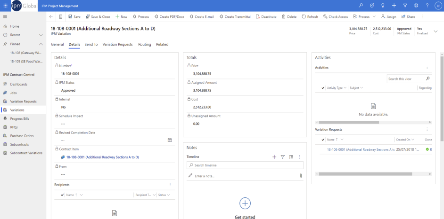
Task: Open Subject column dropdown
Action: 362,88
